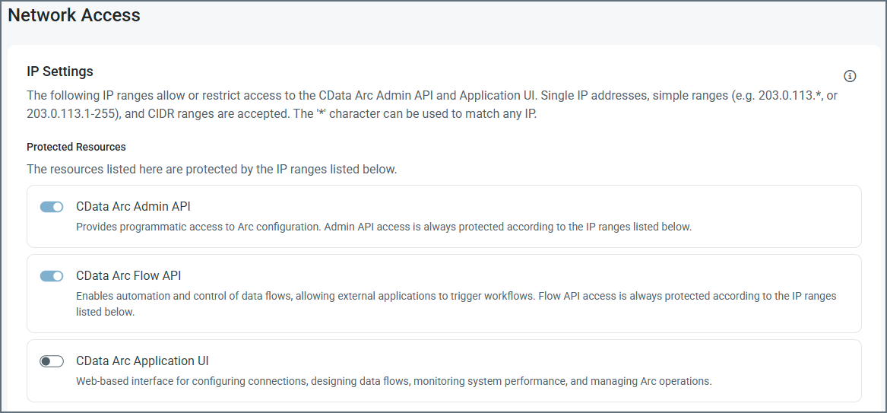The height and width of the screenshot is (413, 887).
Task: Select the IP Settings section title
Action: 60,71
